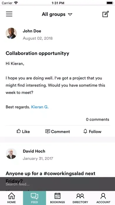Click the Follow bell icon
The height and width of the screenshot is (205, 115).
85,131
